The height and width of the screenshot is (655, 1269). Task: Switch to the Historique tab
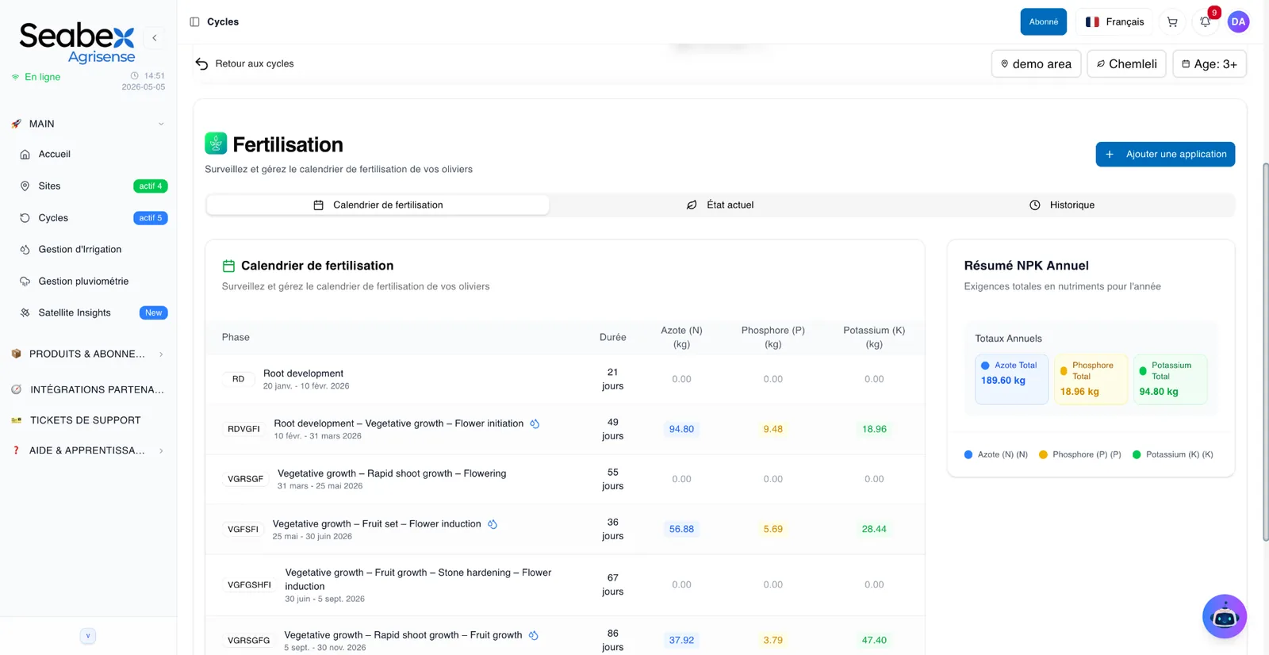[x=1062, y=205]
